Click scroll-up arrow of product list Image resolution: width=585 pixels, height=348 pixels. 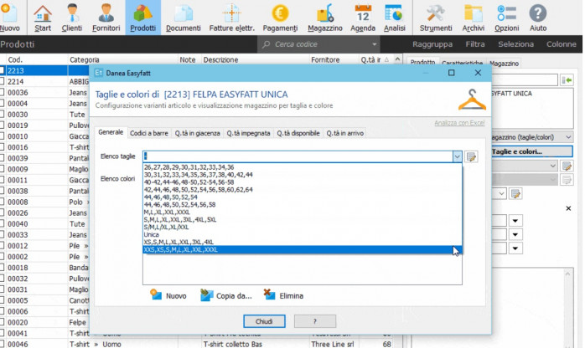pyautogui.click(x=398, y=59)
